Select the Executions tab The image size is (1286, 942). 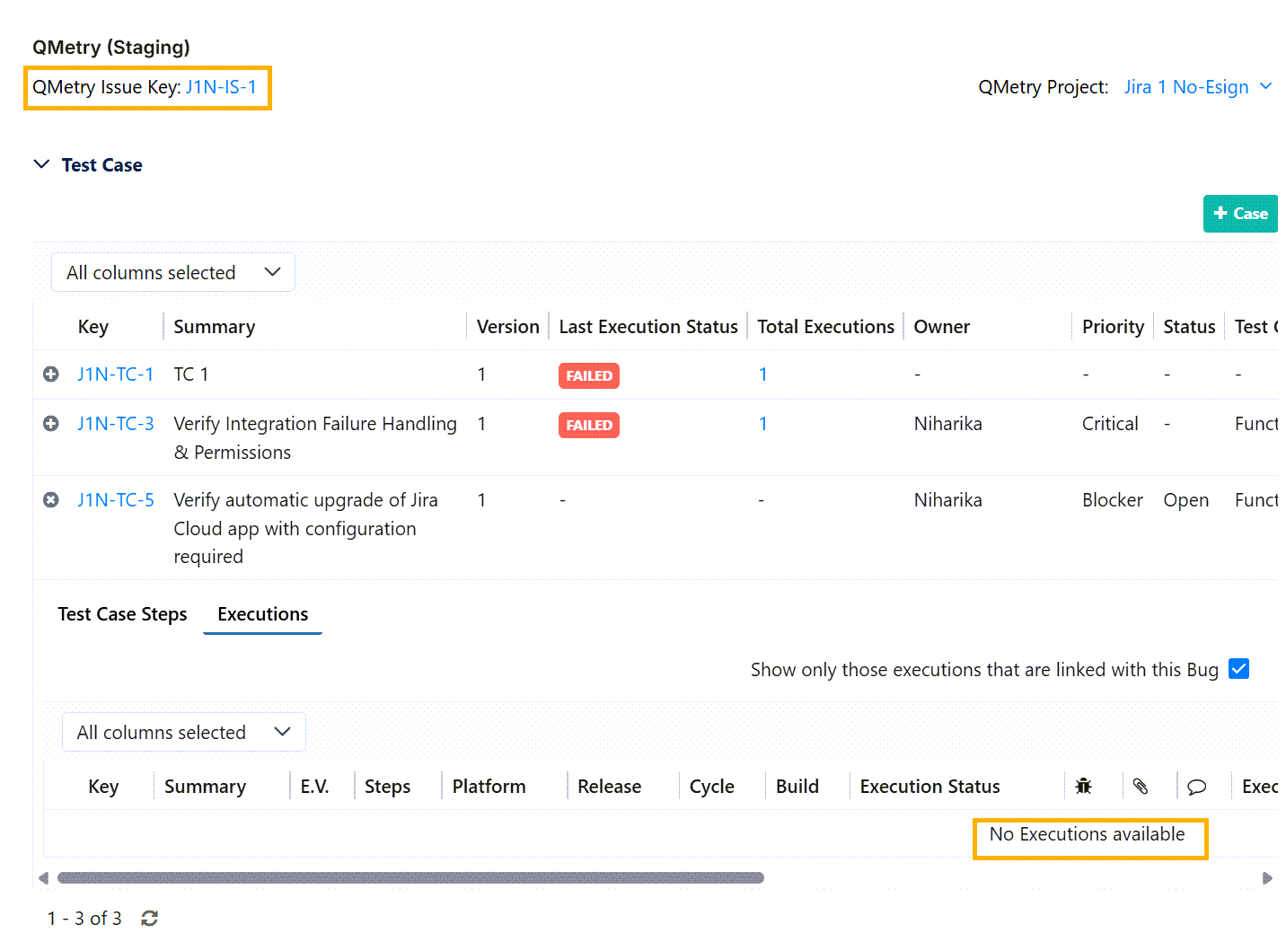click(x=262, y=614)
